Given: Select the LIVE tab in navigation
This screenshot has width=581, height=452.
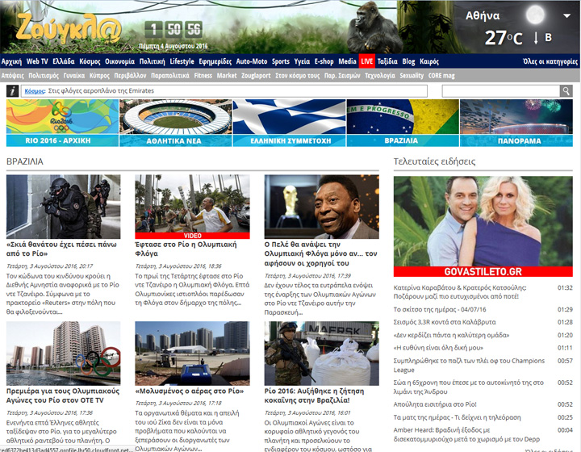Looking at the screenshot, I should [x=367, y=61].
